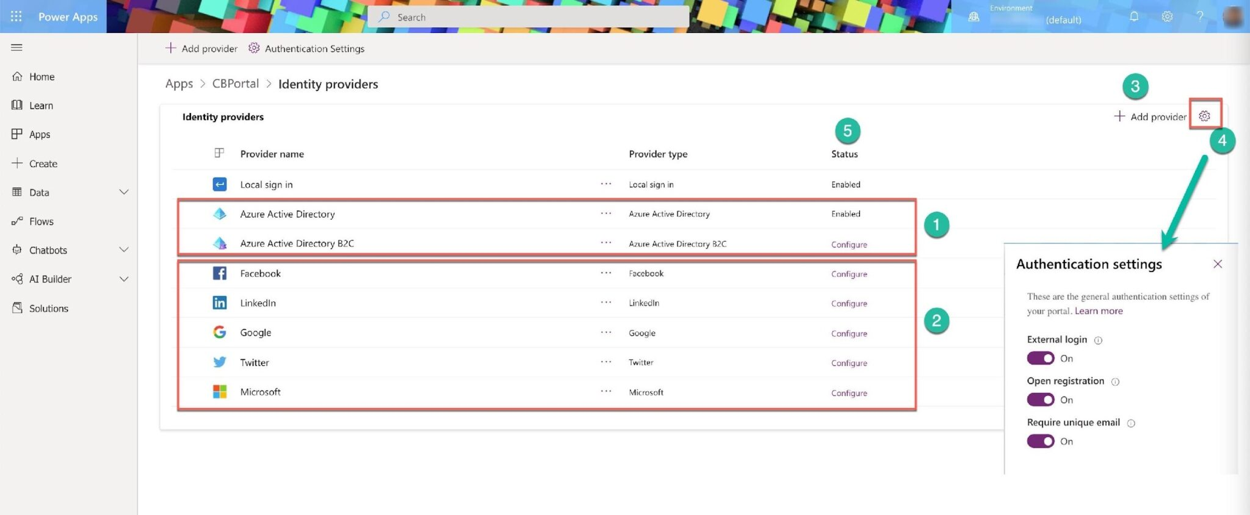Click the Google logo icon
The image size is (1250, 515).
[x=220, y=332]
